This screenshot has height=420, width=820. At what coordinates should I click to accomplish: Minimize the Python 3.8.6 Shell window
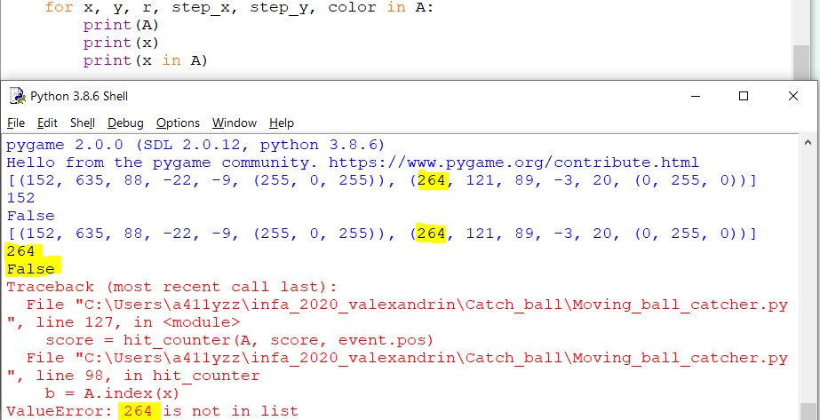[695, 96]
